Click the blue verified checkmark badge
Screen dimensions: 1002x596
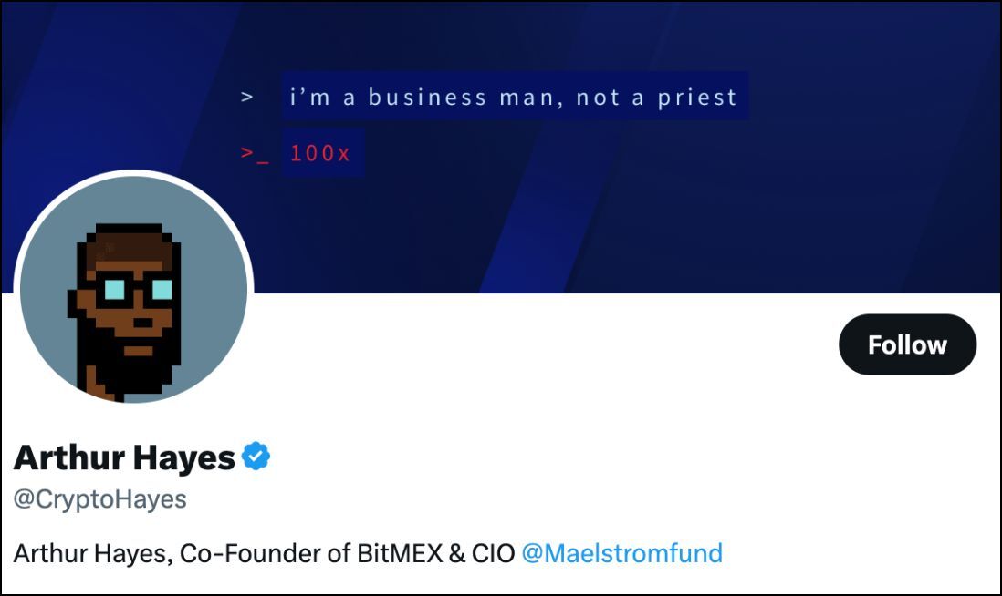(x=256, y=457)
